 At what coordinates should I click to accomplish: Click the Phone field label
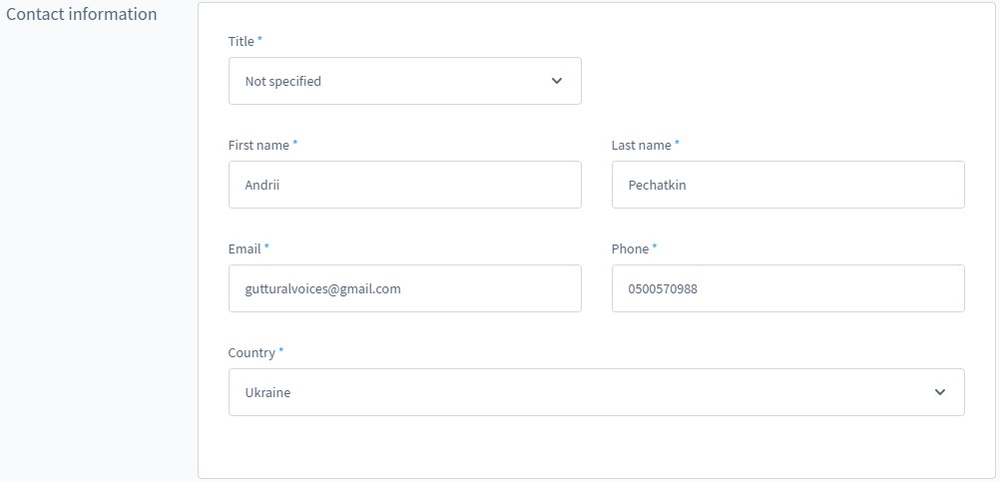click(x=630, y=248)
